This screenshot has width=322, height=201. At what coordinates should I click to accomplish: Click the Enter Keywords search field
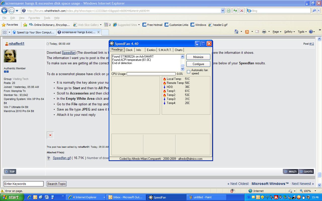[24, 184]
